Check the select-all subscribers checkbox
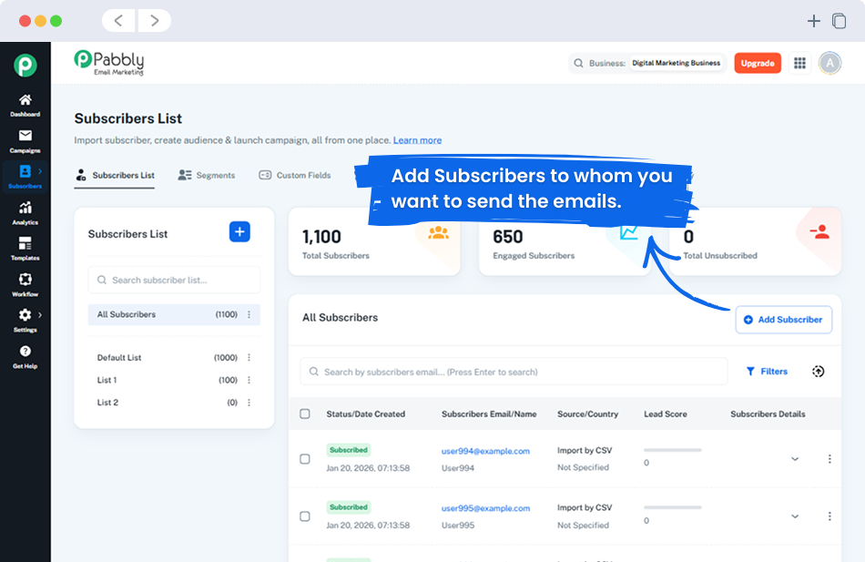865x562 pixels. pyautogui.click(x=305, y=413)
